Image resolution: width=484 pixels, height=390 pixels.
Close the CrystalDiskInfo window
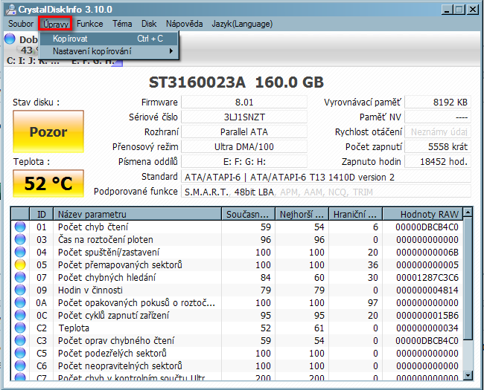click(472, 10)
